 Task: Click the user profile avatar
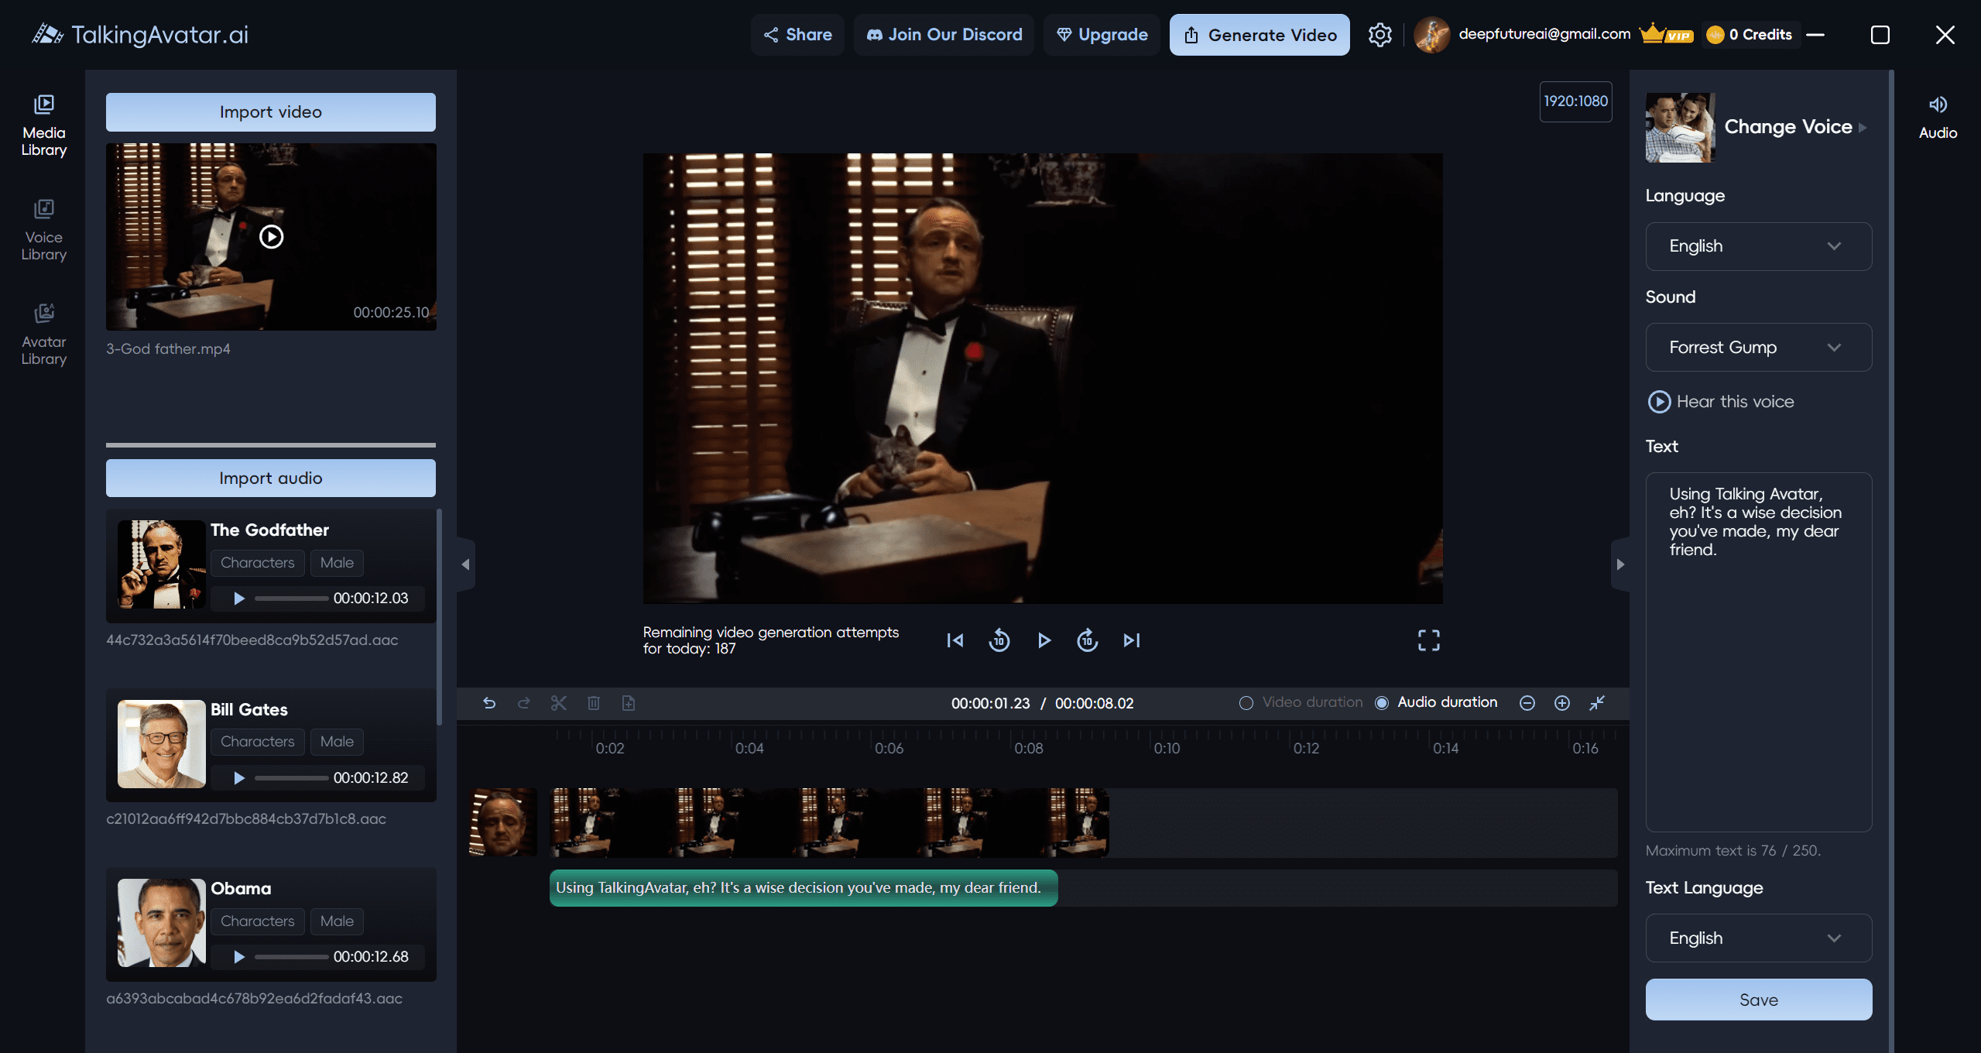click(x=1431, y=35)
